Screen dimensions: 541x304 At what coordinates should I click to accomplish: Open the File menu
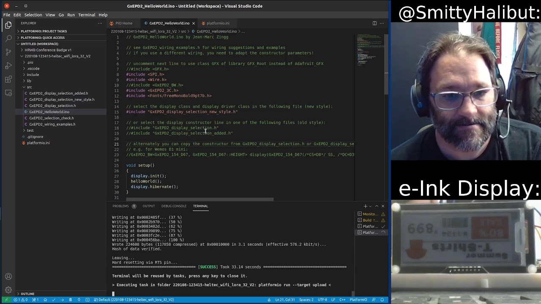pos(7,15)
